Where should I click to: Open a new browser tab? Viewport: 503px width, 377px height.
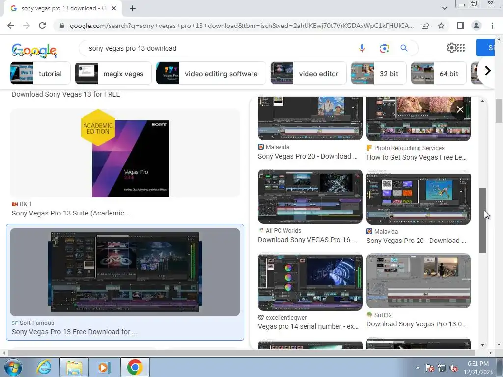[133, 9]
